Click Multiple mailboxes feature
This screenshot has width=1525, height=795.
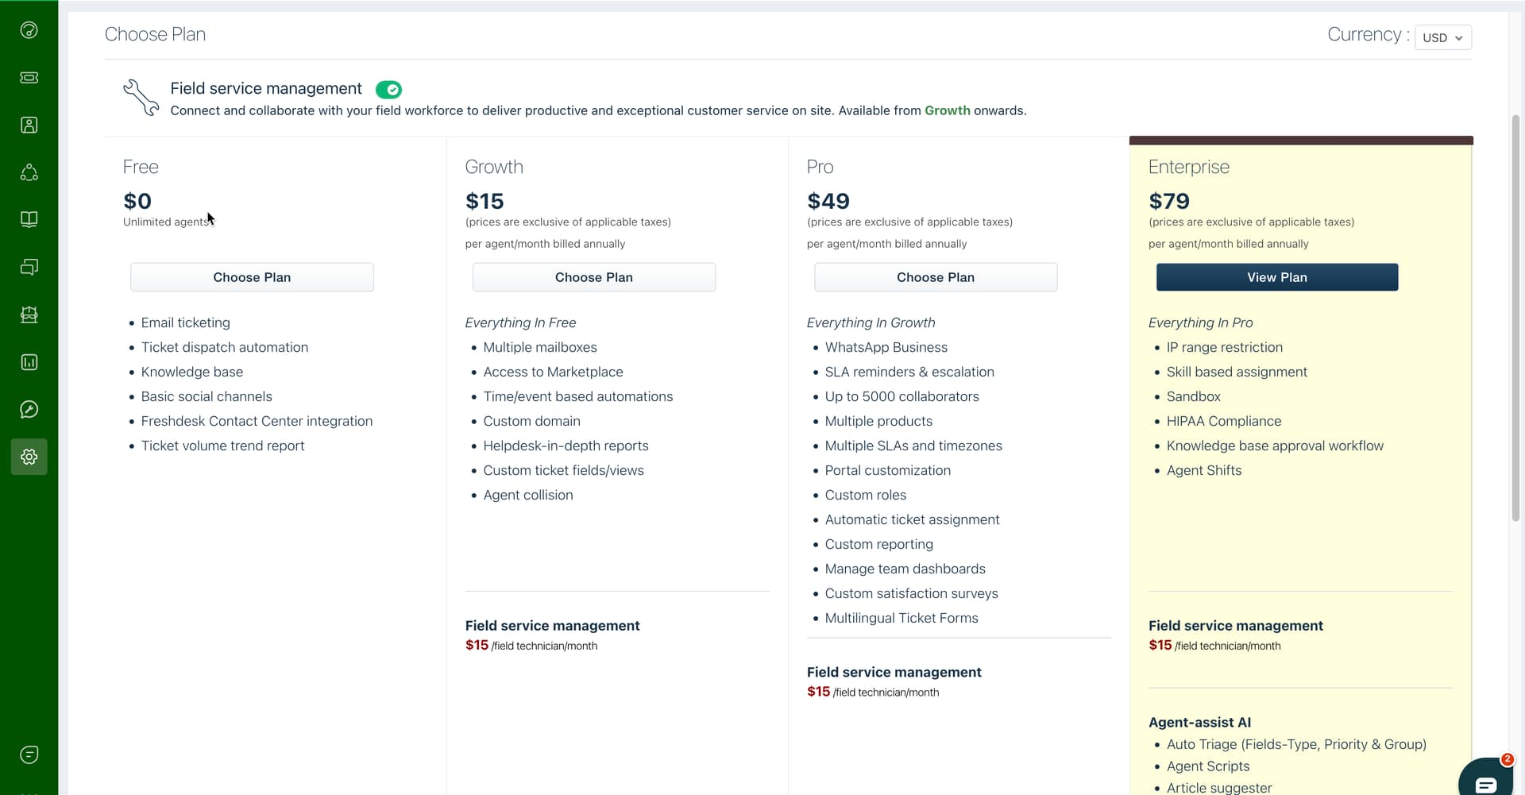tap(540, 347)
